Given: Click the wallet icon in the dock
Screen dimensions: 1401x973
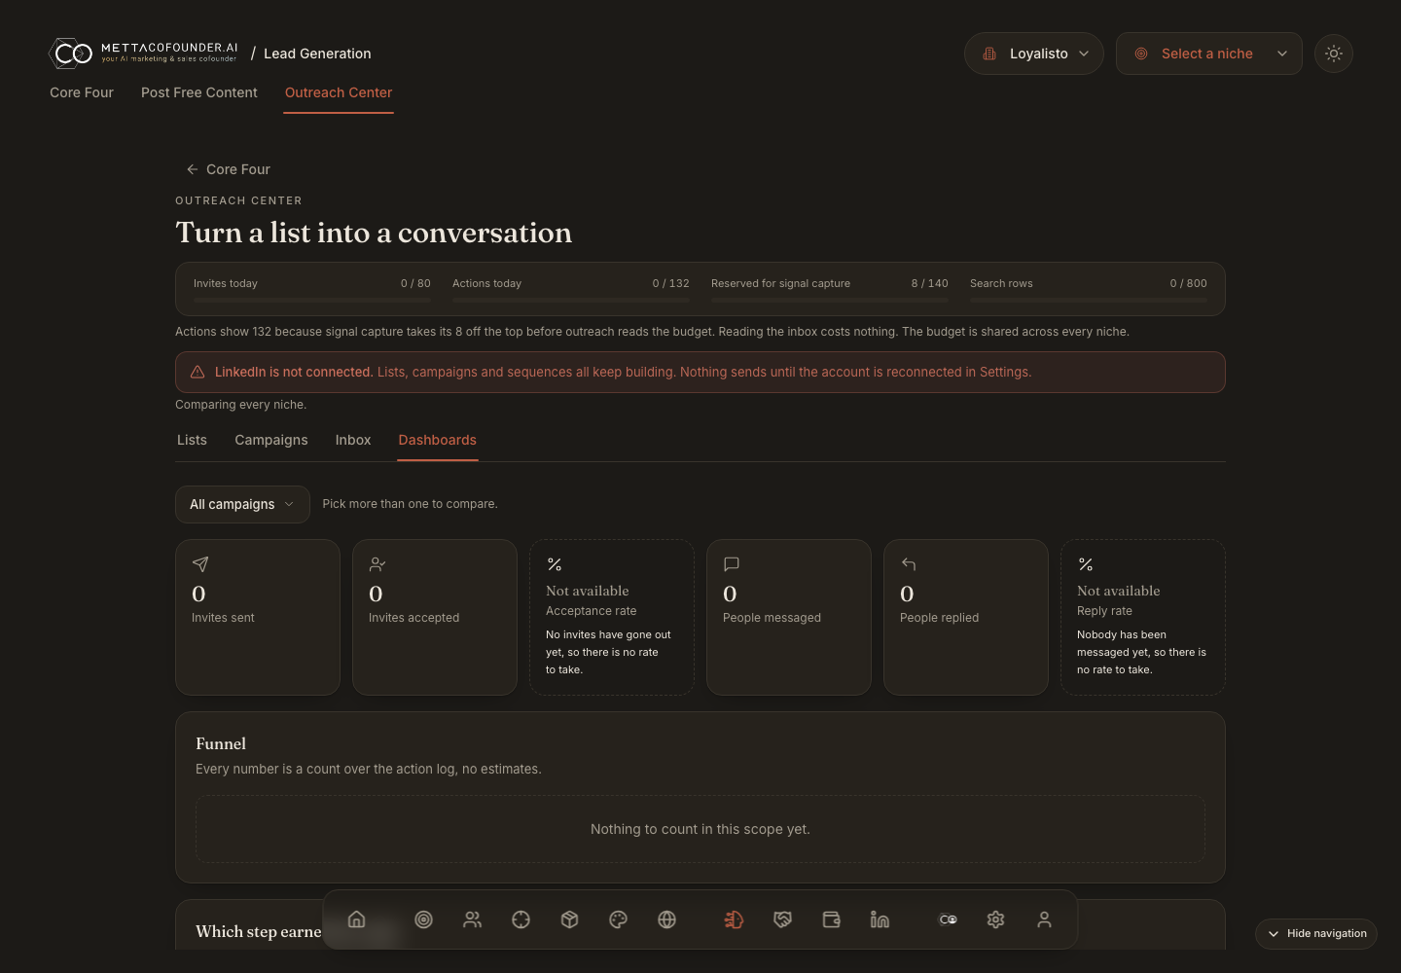Looking at the screenshot, I should 831,919.
